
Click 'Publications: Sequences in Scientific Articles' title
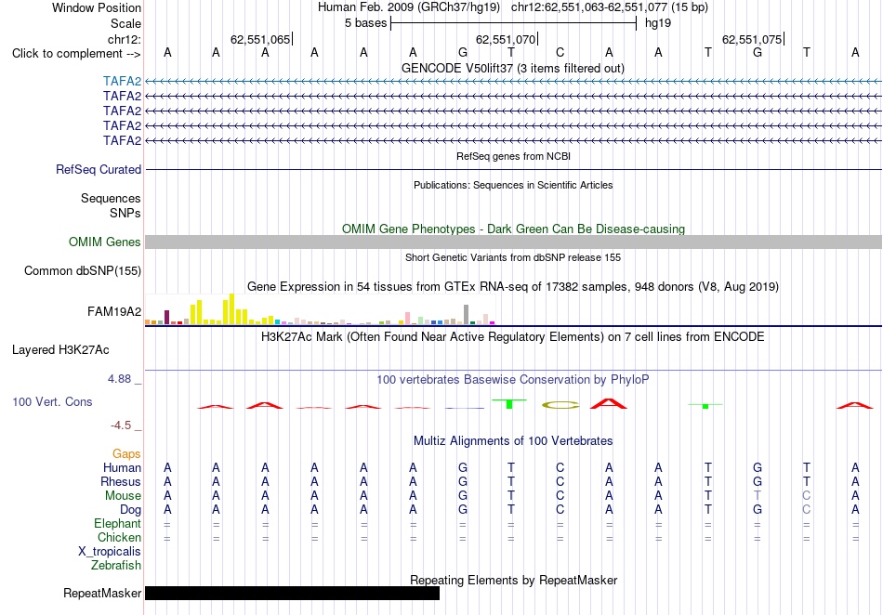[513, 185]
